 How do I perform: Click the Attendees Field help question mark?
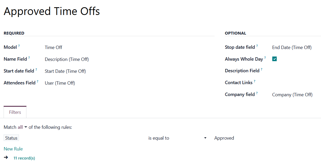coord(38,82)
